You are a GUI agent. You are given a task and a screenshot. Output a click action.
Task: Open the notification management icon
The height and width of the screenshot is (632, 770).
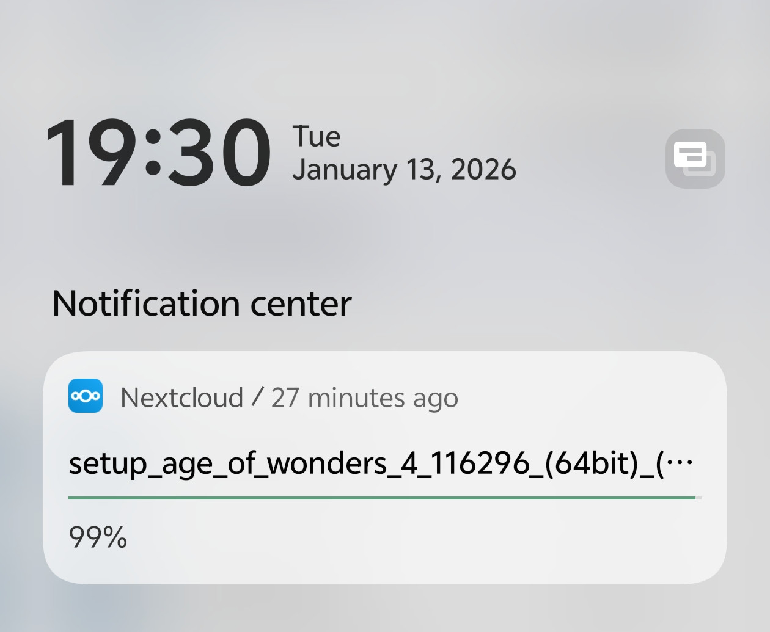click(x=695, y=158)
